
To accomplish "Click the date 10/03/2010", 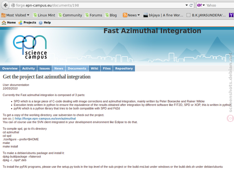I will 10,88.
